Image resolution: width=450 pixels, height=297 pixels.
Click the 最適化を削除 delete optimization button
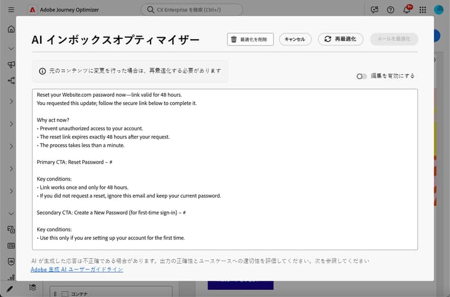tap(250, 40)
